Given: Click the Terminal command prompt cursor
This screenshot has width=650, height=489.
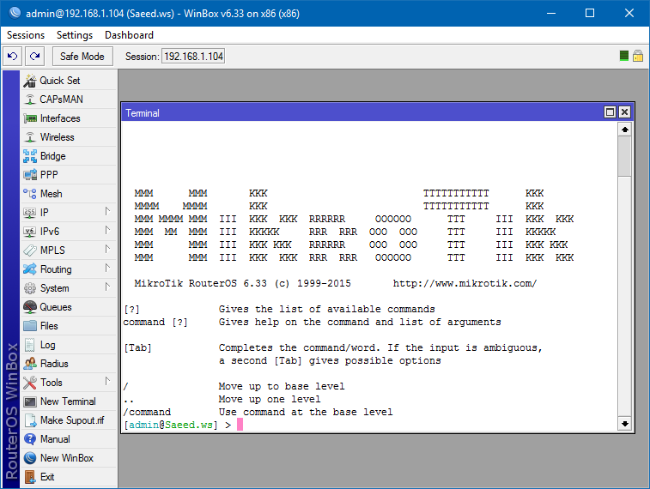Looking at the screenshot, I should tap(240, 425).
